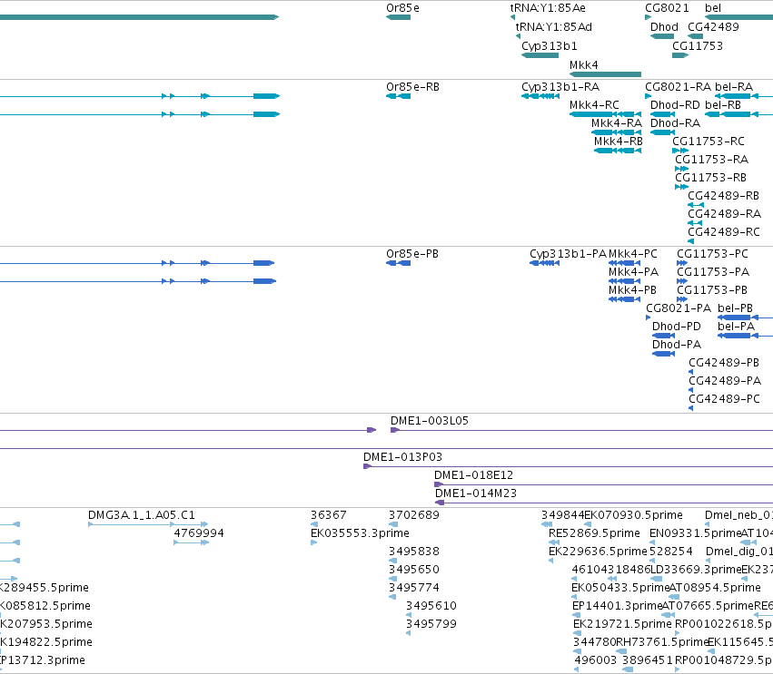Click the CG42489 gene label

[713, 27]
